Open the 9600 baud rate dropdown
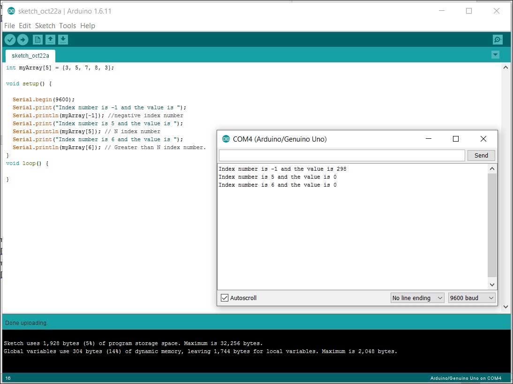 (x=472, y=298)
